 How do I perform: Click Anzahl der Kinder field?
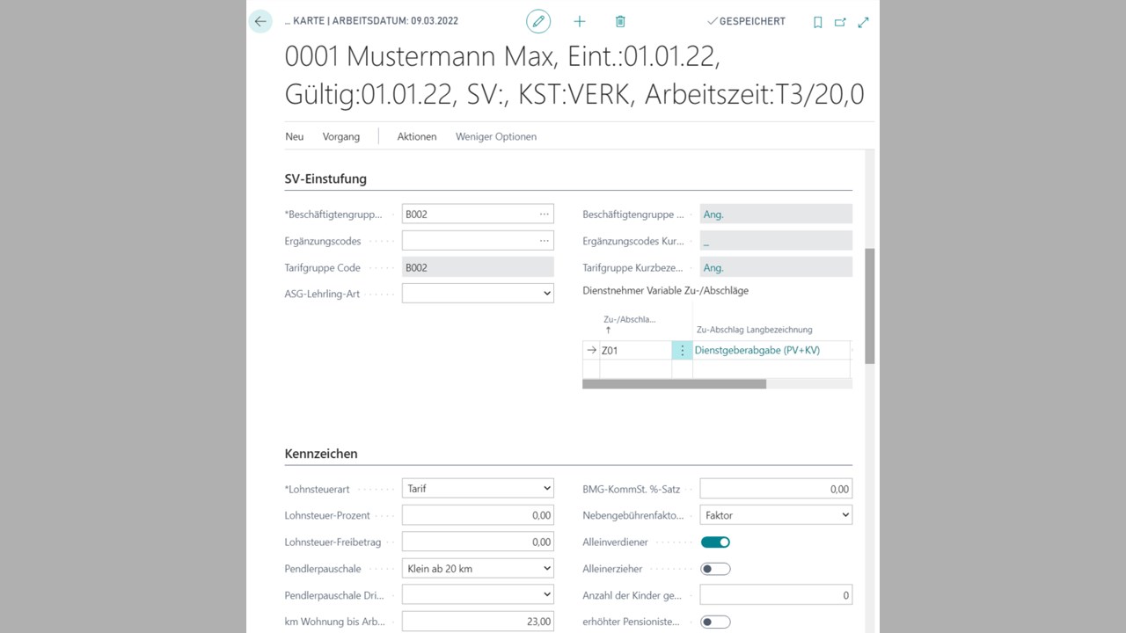[776, 595]
